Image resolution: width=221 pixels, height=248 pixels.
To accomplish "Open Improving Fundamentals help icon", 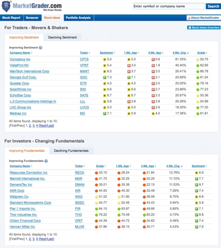I will (46, 161).
